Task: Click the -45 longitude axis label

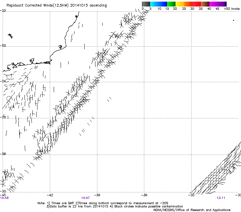Action: (3, 195)
